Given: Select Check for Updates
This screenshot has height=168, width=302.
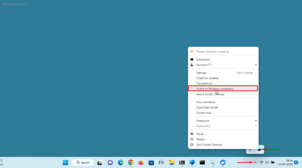Looking at the screenshot, I should pyautogui.click(x=223, y=78).
